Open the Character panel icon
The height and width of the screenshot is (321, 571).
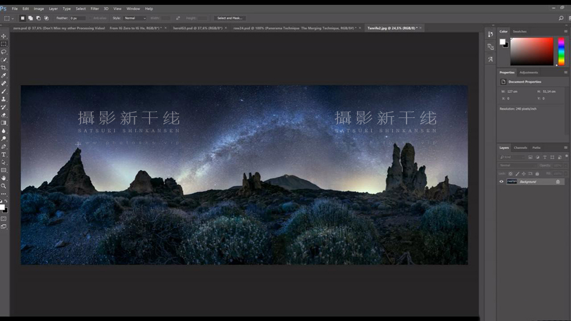coord(490,59)
